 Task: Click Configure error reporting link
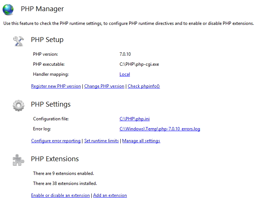coord(56,141)
